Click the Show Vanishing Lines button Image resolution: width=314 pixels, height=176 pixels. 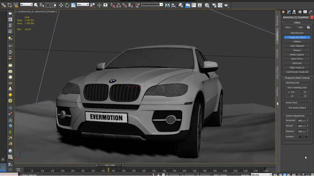[297, 88]
